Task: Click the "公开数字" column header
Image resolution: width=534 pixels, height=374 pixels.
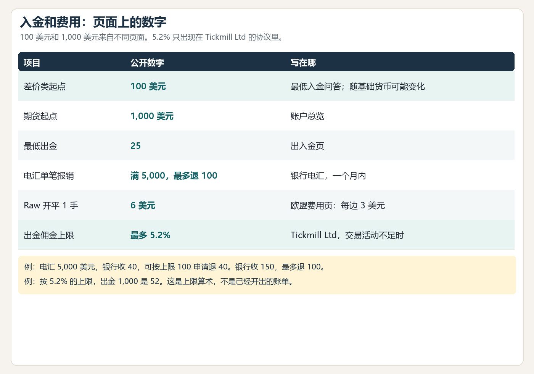Action: [x=147, y=63]
